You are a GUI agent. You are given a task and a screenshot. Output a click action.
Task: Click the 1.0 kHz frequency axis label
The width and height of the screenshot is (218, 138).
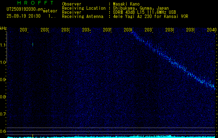coord(3,62)
